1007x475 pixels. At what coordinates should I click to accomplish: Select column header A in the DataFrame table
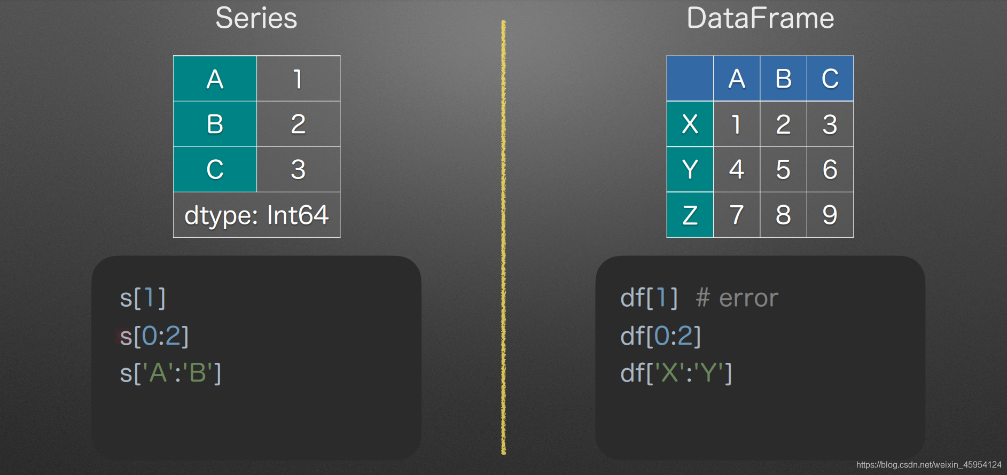click(737, 79)
